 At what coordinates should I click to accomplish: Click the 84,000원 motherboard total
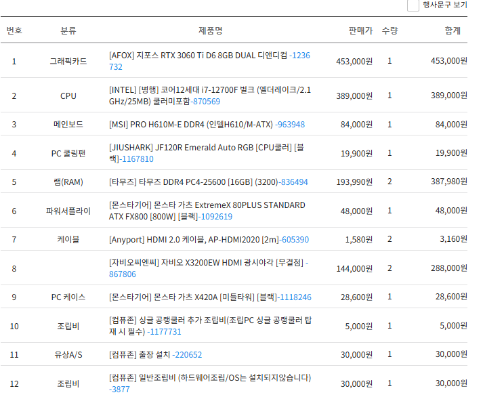pyautogui.click(x=451, y=124)
